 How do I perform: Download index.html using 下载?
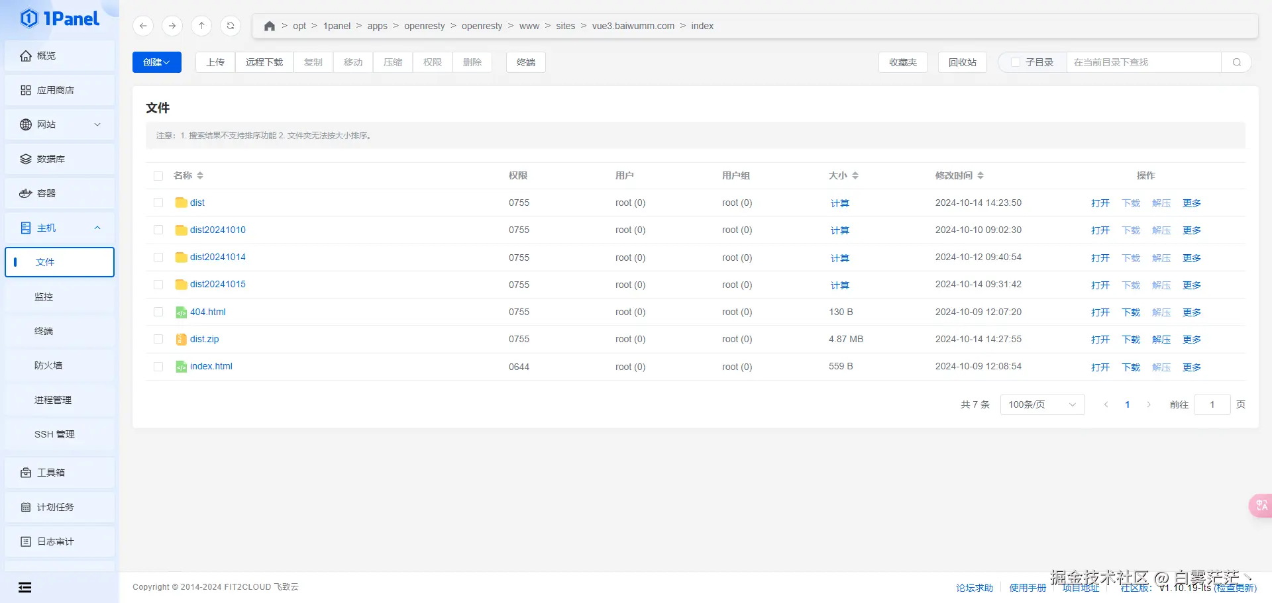[1131, 367]
